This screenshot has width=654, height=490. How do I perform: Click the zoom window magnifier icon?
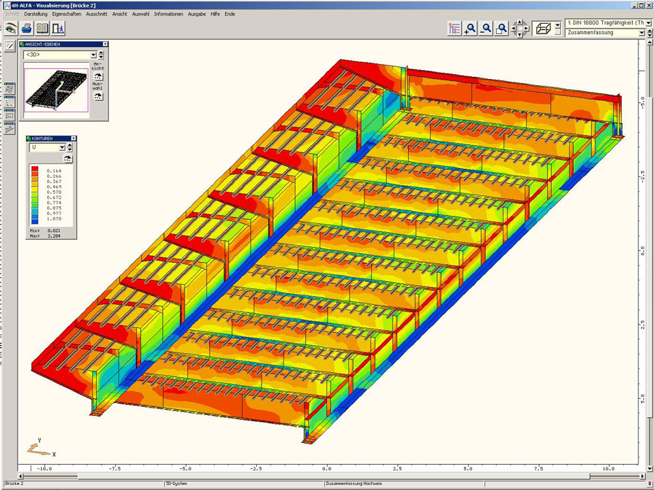pyautogui.click(x=501, y=29)
